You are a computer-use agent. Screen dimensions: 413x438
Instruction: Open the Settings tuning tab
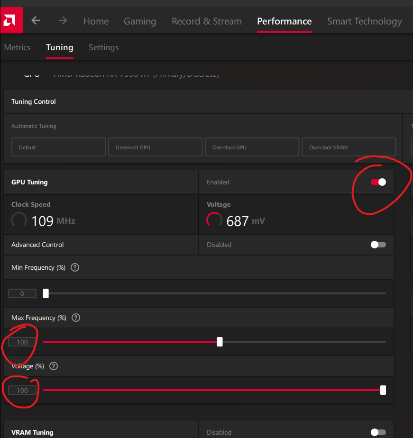point(103,47)
